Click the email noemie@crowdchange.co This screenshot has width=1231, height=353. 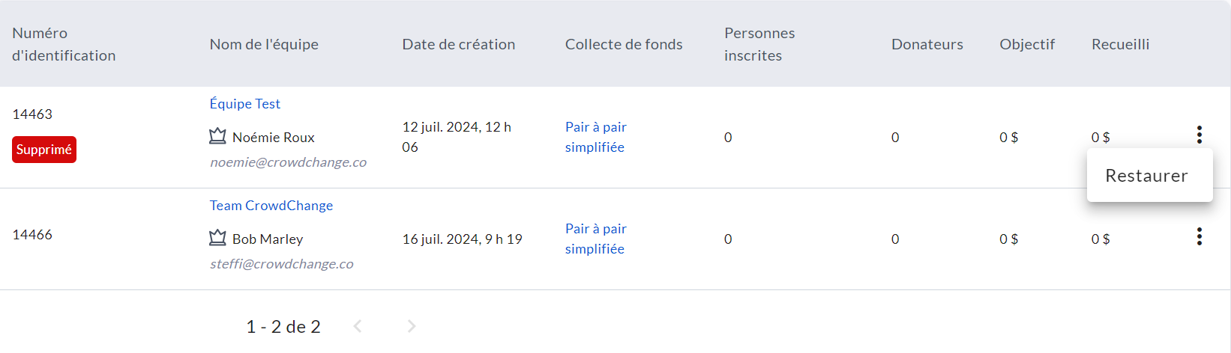coord(289,162)
